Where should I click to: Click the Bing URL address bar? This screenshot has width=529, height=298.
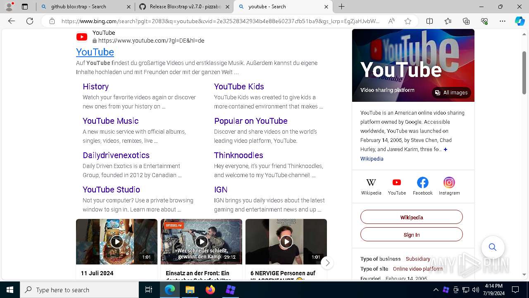pos(220,21)
